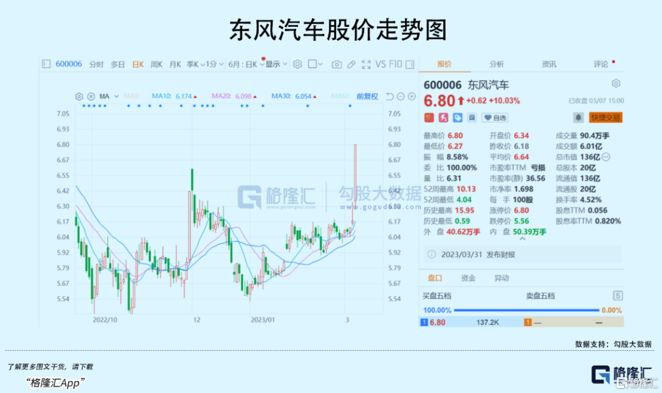This screenshot has height=393, width=662.
Task: Open the 报价 quote tab
Action: tap(444, 64)
